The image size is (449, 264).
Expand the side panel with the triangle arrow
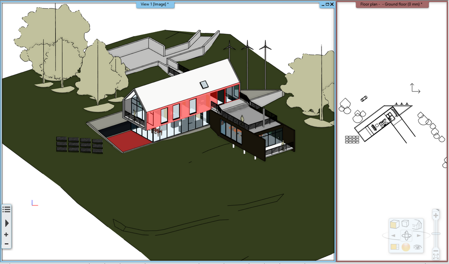(6, 223)
